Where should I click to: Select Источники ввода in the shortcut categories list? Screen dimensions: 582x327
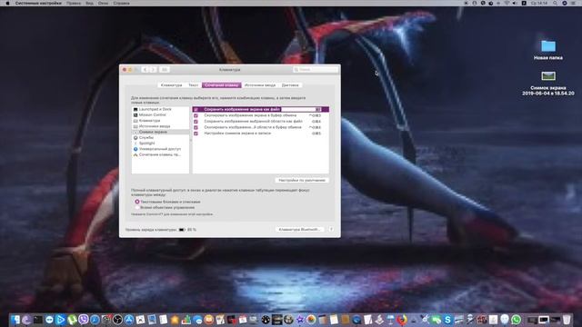(160, 126)
